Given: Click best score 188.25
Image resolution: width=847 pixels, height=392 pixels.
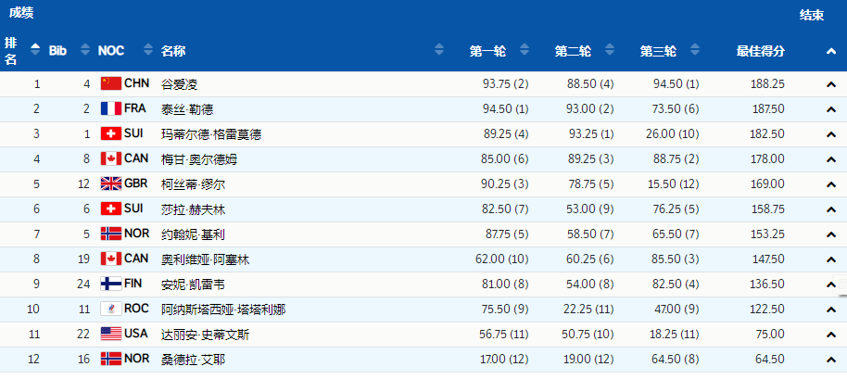Looking at the screenshot, I should (x=767, y=84).
